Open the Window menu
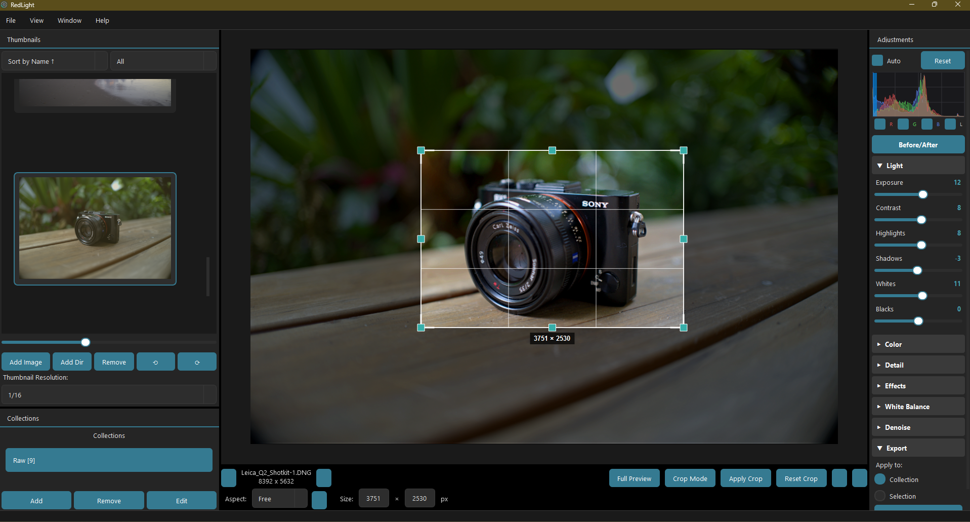970x522 pixels. pos(69,20)
